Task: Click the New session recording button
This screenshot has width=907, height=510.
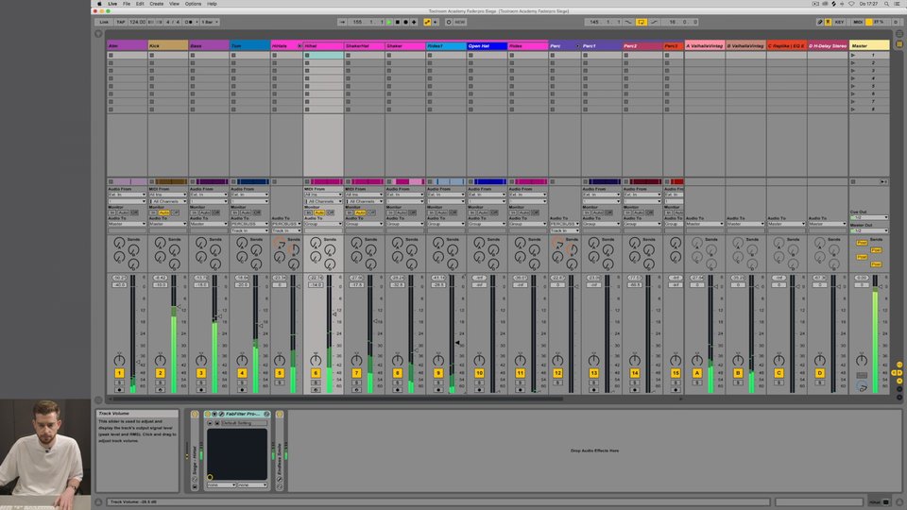Action: pos(460,22)
